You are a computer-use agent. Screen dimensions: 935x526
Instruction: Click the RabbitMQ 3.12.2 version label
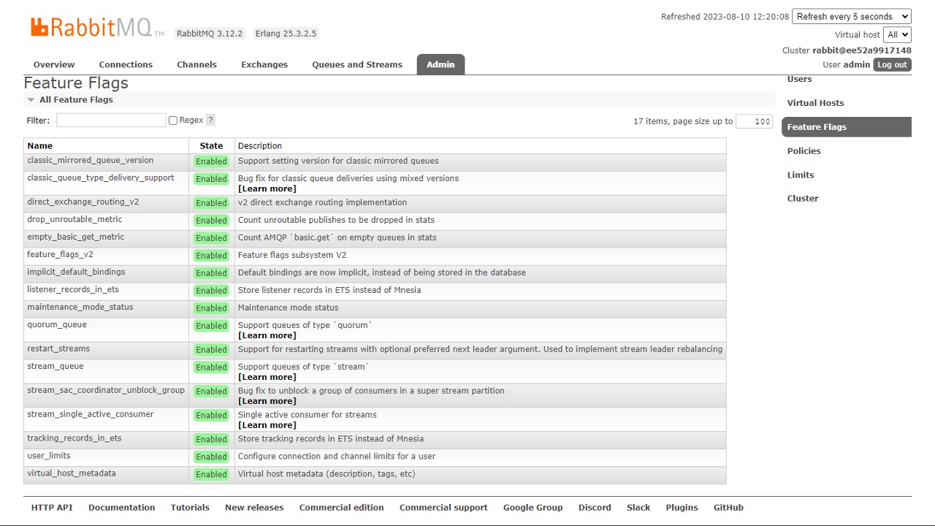pyautogui.click(x=210, y=34)
